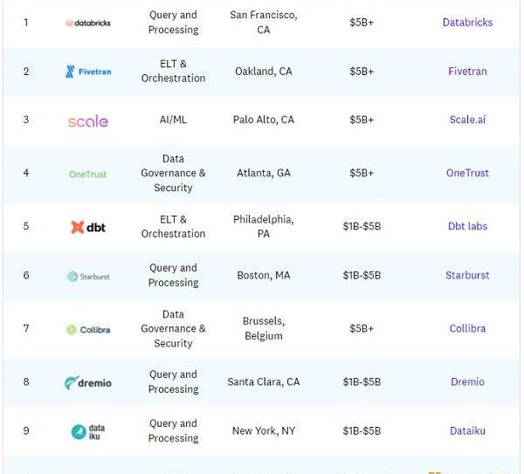The height and width of the screenshot is (474, 524).
Task: Click the Collibra logo
Action: pos(88,330)
